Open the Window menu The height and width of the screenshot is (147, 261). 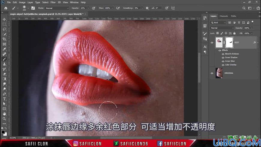(x=74, y=2)
